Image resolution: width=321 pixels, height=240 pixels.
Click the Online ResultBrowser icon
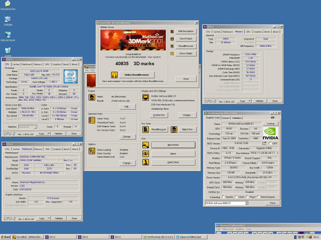tap(114, 75)
